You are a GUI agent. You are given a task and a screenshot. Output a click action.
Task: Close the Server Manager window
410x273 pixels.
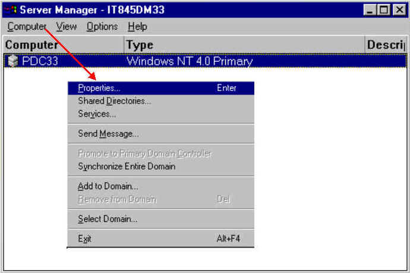pos(399,10)
